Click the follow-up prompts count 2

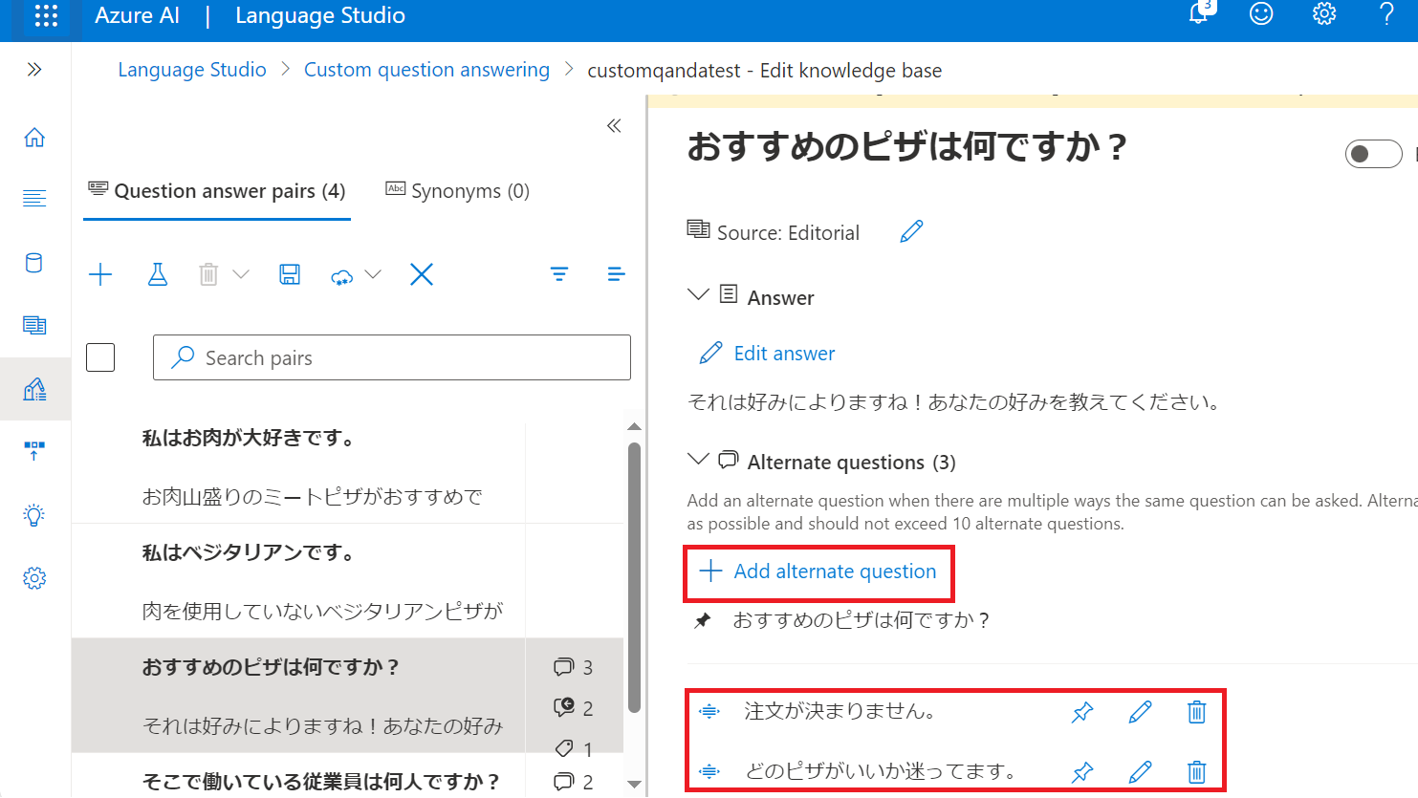[574, 708]
